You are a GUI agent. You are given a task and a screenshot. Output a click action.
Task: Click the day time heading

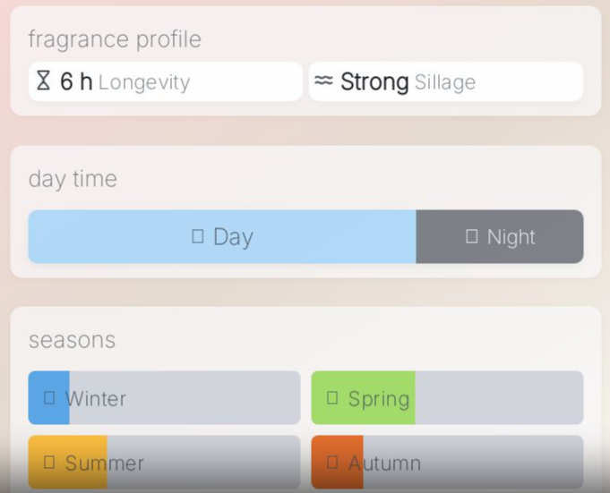point(73,179)
